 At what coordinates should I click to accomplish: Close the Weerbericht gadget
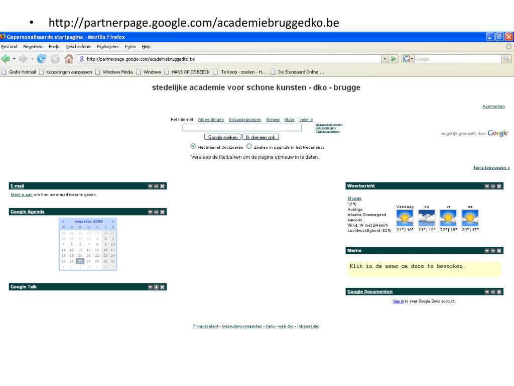[x=499, y=186]
